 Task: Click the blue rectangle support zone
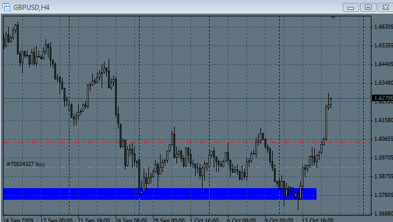pyautogui.click(x=160, y=194)
